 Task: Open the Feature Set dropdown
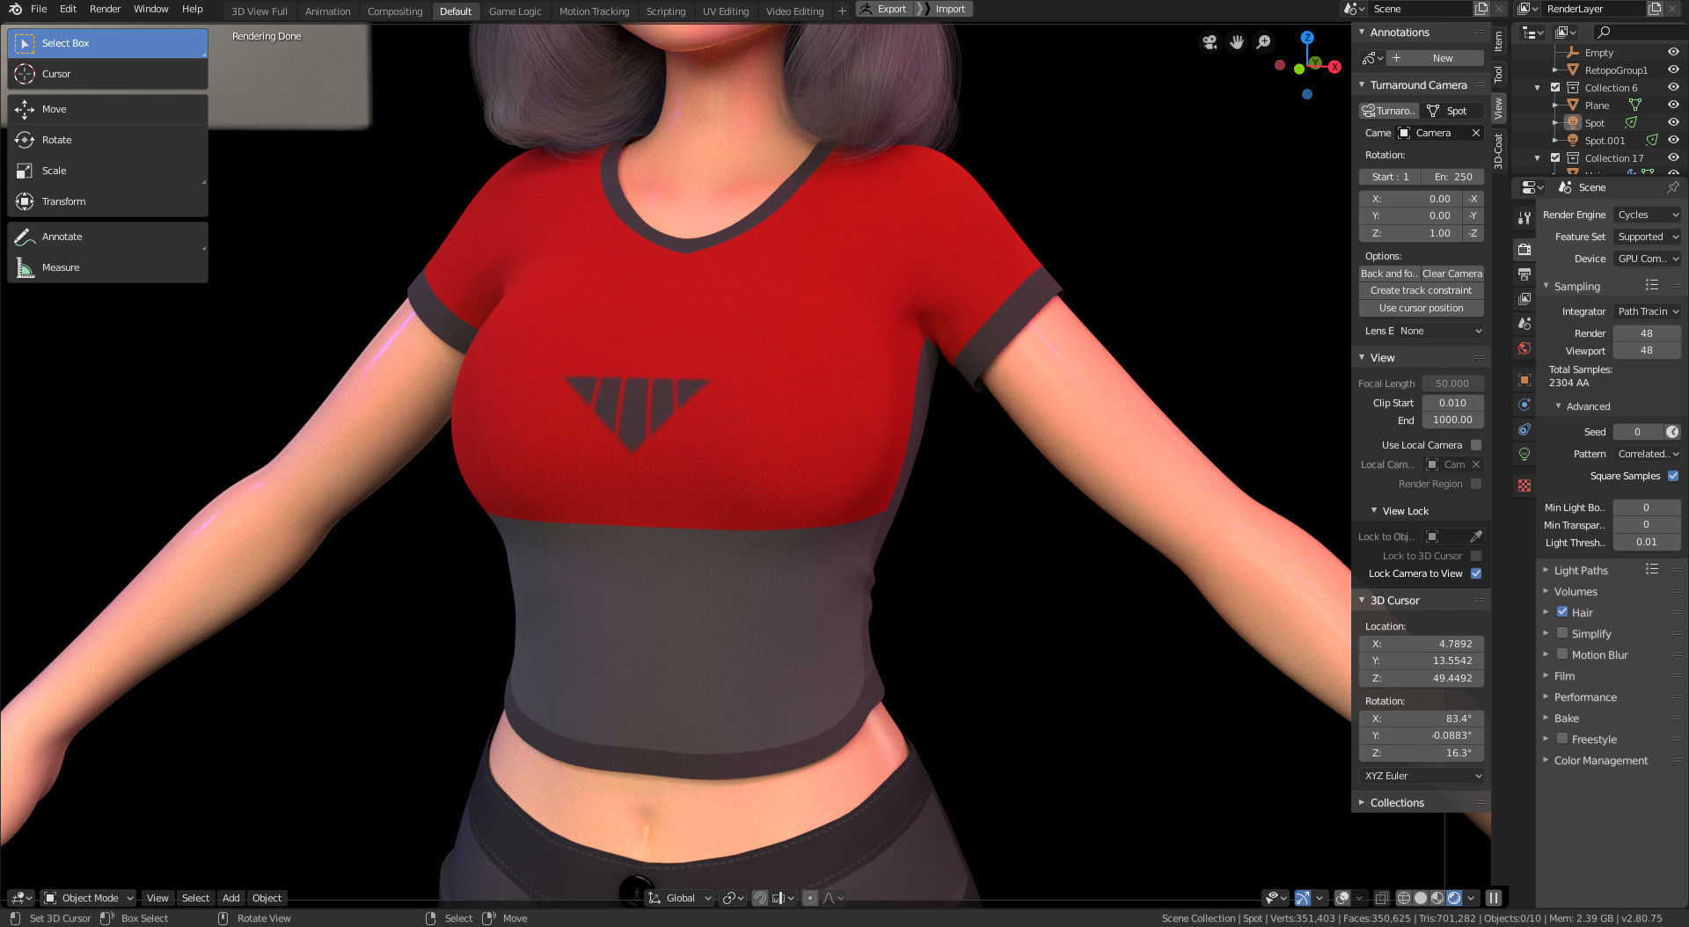coord(1647,237)
